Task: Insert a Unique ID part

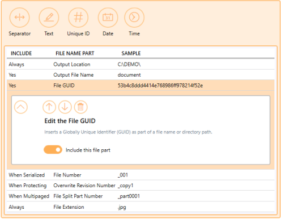Action: (x=78, y=18)
